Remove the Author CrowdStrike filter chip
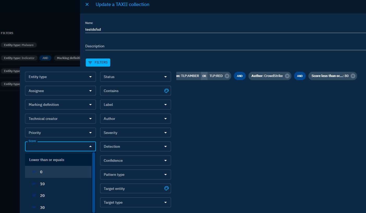The width and height of the screenshot is (366, 213). click(287, 76)
